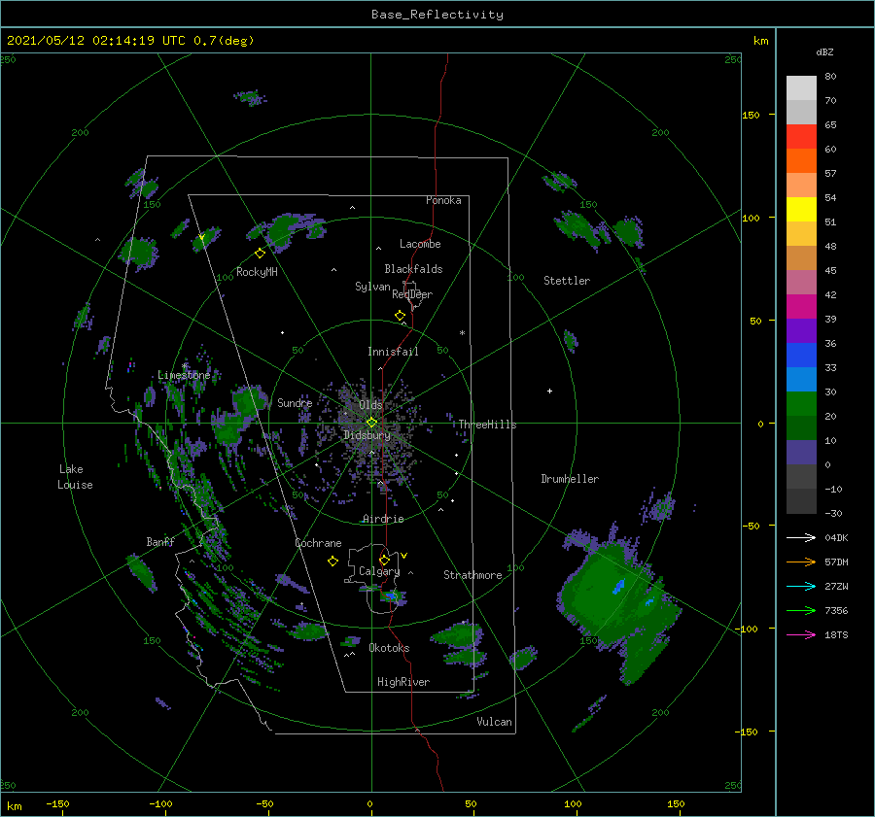The width and height of the screenshot is (875, 817).
Task: Pick the red 60-65 dBZ legend swatch
Action: [801, 137]
